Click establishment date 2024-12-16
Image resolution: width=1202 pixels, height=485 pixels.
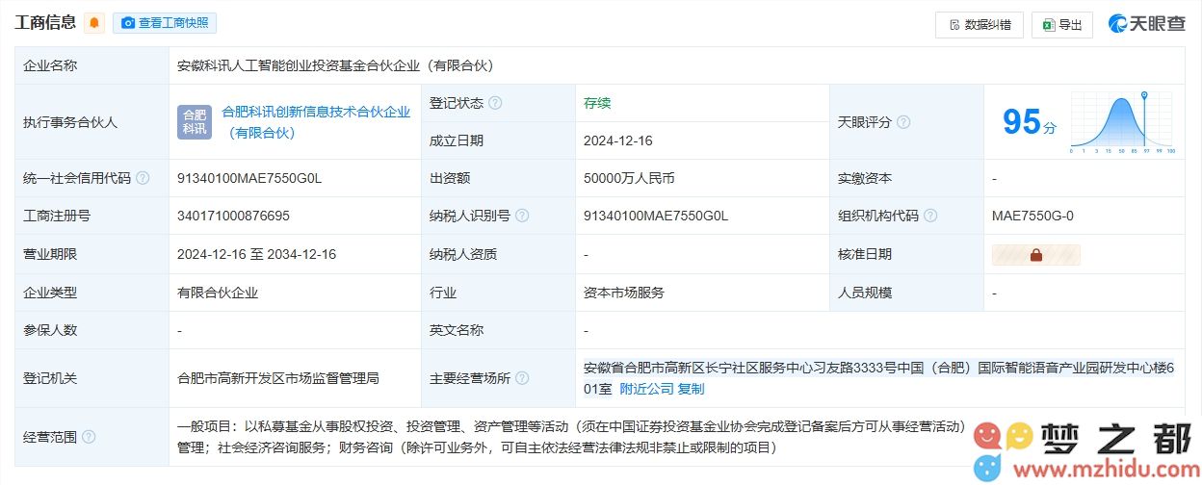[618, 140]
